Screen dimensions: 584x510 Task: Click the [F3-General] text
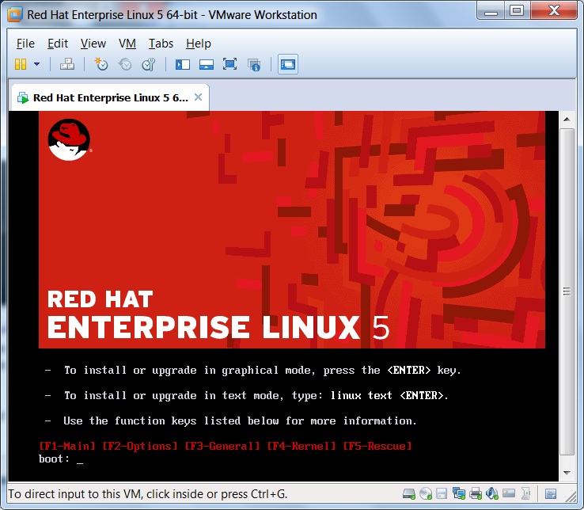click(x=222, y=446)
